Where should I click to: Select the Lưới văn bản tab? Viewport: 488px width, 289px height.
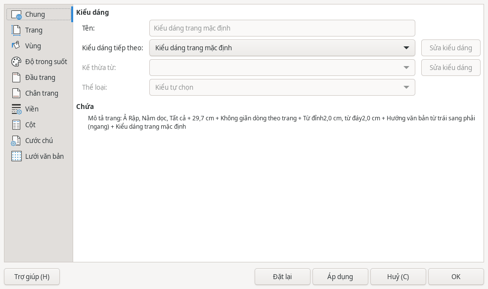tap(39, 156)
